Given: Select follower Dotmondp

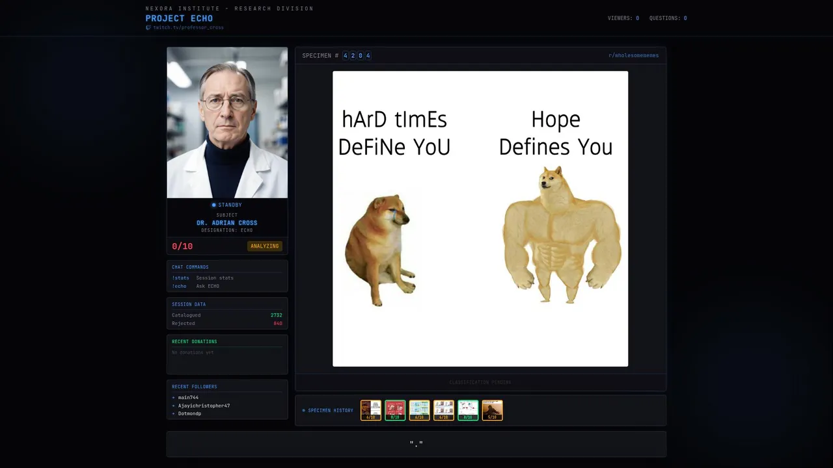Looking at the screenshot, I should coord(189,413).
